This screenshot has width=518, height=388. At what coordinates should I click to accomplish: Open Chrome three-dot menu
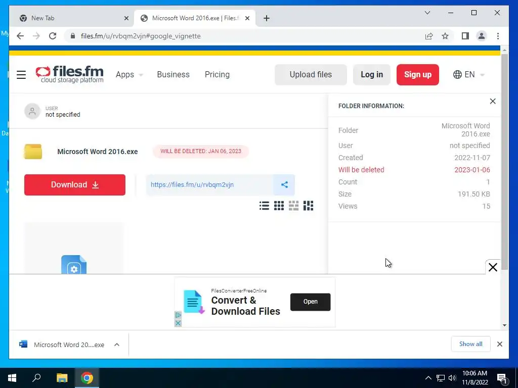tap(498, 36)
